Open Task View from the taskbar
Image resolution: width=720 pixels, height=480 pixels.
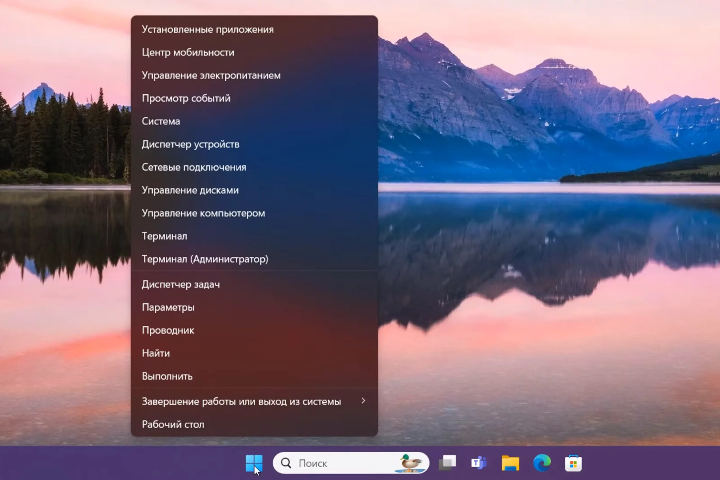pyautogui.click(x=447, y=463)
